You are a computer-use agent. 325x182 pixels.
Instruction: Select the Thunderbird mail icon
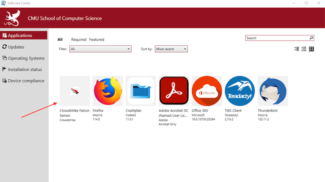(x=273, y=91)
